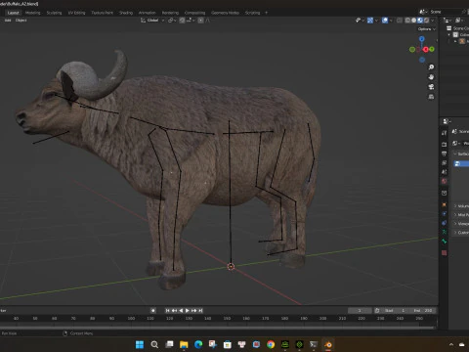469x352 pixels.
Task: Select material preview viewport shading
Action: (420, 21)
